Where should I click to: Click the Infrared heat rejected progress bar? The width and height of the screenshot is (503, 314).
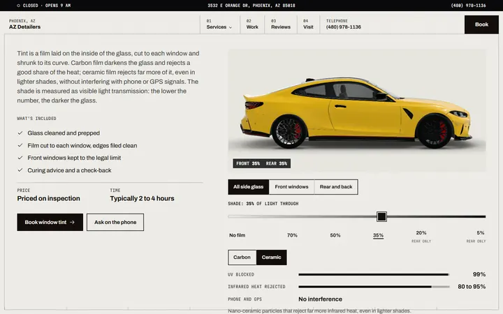pos(374,287)
